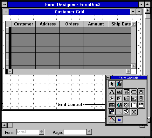Toggle the Builder Lock wand

point(112,120)
